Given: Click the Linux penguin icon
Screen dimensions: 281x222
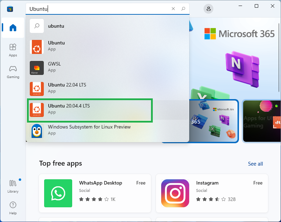Looking at the screenshot, I should point(37,131).
